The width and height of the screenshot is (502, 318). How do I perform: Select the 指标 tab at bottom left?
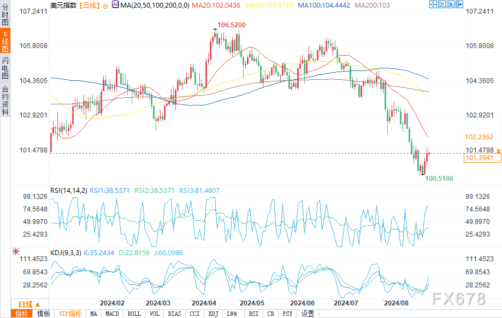22,314
